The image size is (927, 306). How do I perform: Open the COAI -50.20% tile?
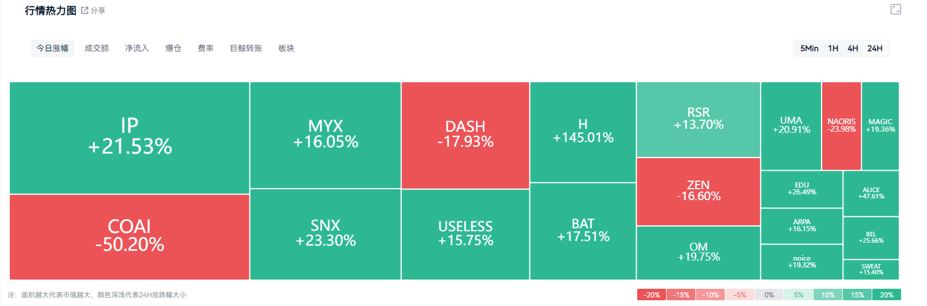click(130, 236)
